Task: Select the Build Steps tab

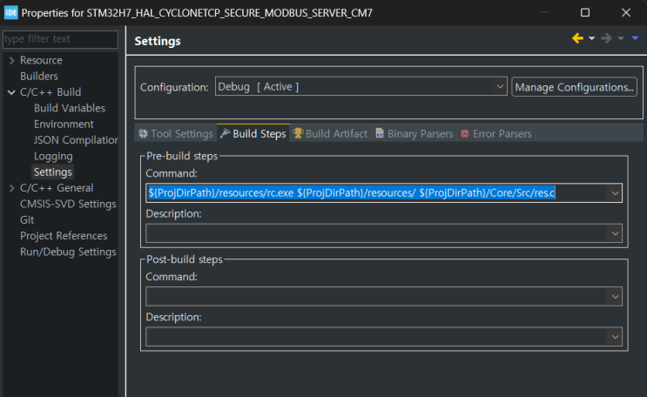Action: (253, 133)
